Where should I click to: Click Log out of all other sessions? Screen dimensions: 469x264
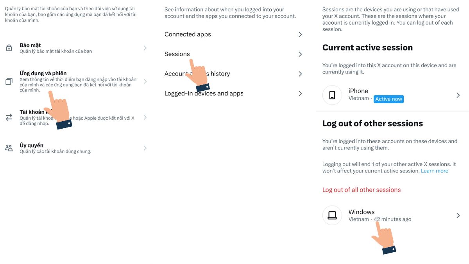pyautogui.click(x=362, y=190)
